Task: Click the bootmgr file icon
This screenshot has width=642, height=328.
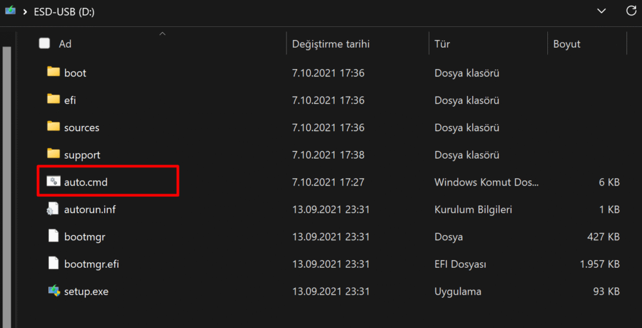Action: (53, 236)
